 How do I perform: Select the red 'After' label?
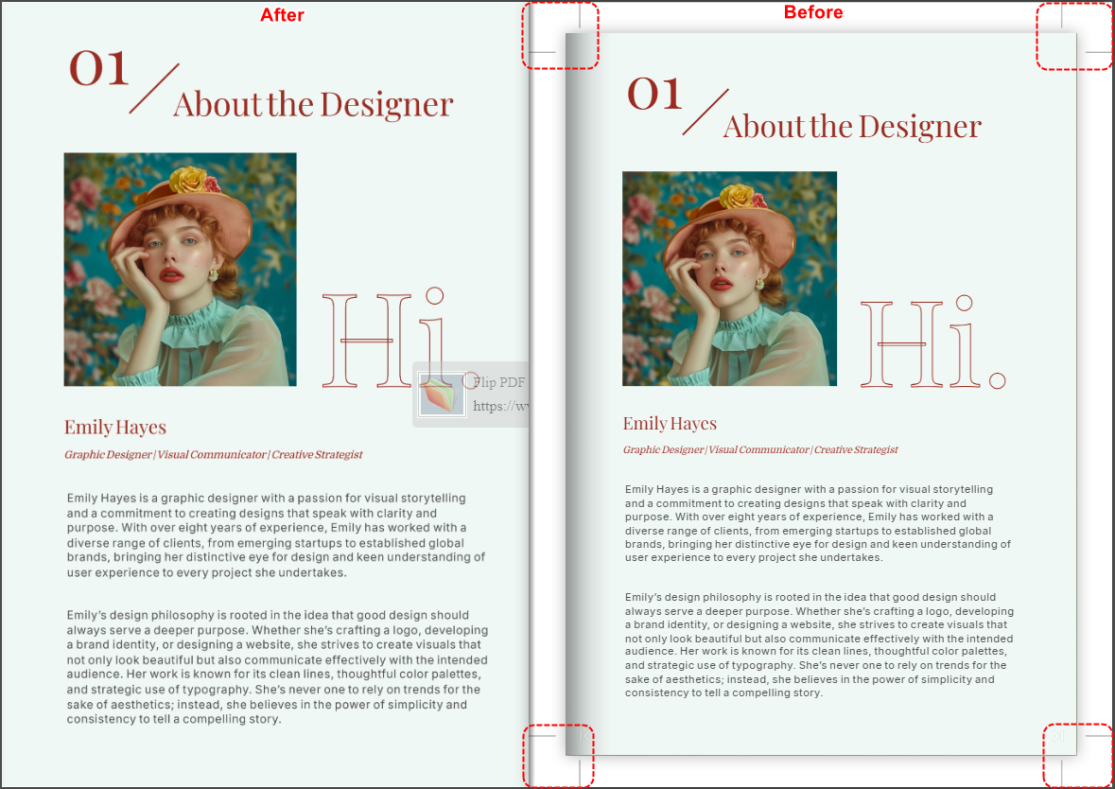click(282, 14)
